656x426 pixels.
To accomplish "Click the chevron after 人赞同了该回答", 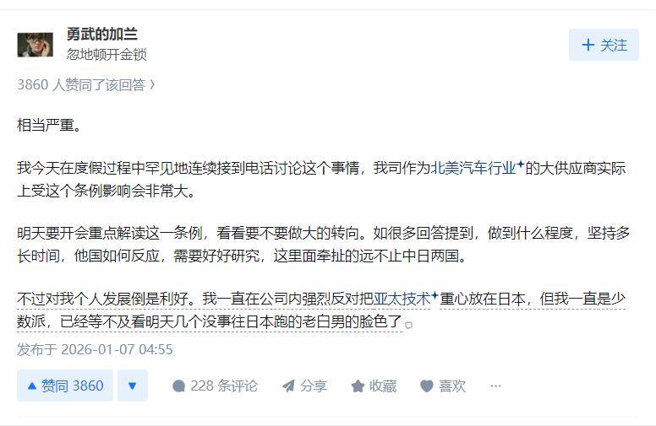I will (152, 84).
